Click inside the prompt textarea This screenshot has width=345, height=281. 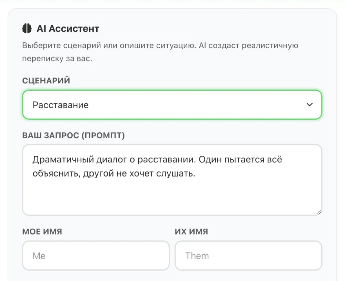click(172, 190)
